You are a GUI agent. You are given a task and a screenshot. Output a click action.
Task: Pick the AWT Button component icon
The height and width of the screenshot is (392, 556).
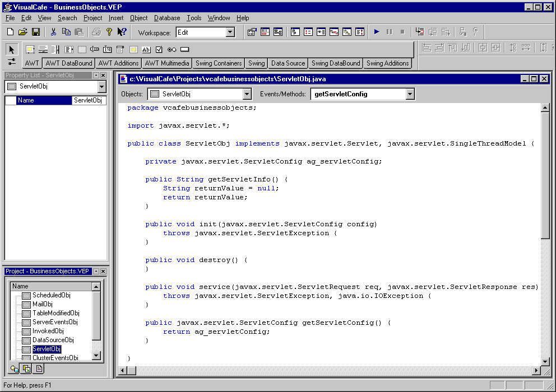[x=185, y=49]
